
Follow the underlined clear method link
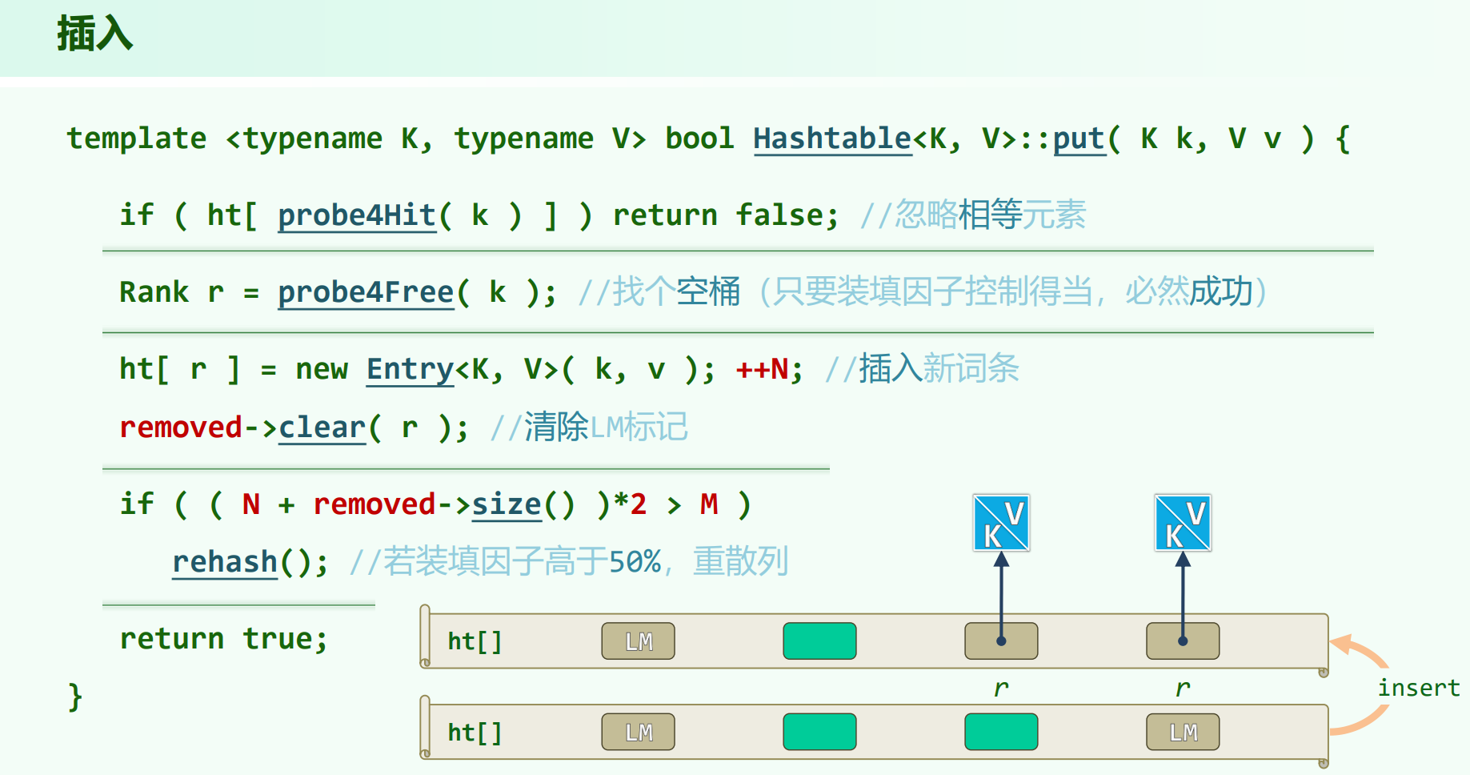point(322,428)
